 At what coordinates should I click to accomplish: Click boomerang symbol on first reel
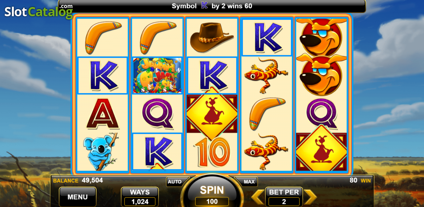pyautogui.click(x=102, y=37)
